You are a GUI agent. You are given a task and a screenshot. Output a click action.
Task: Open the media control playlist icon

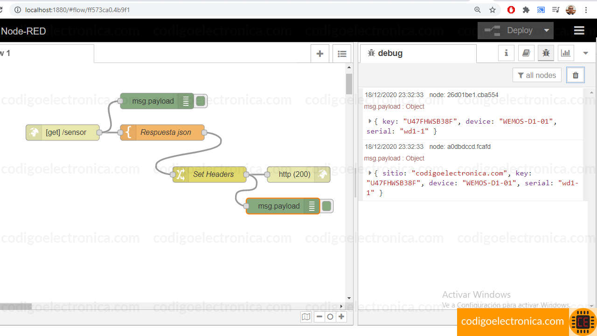coord(555,10)
